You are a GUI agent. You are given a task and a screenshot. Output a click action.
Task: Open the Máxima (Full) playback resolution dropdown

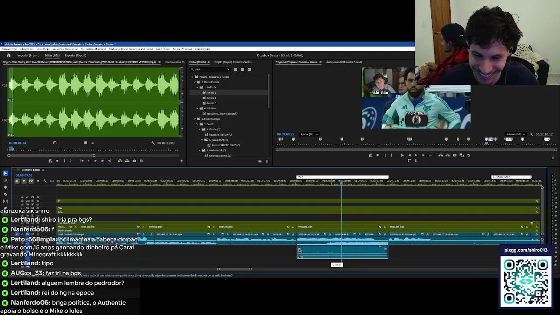click(515, 134)
